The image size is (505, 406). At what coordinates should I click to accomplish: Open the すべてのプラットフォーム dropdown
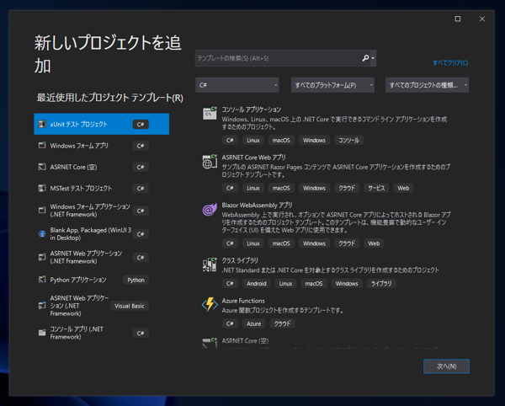click(332, 85)
